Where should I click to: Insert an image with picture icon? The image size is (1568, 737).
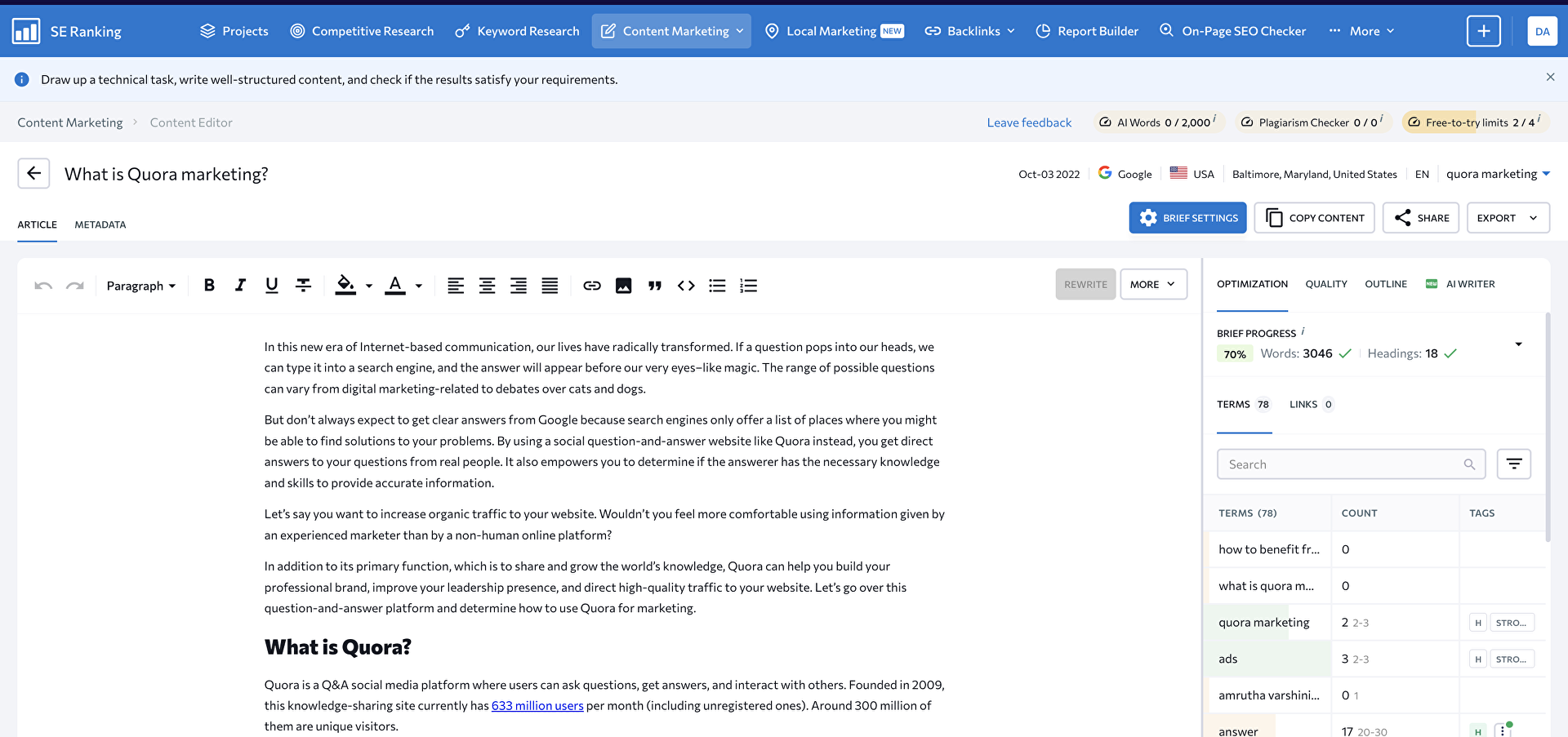point(623,286)
